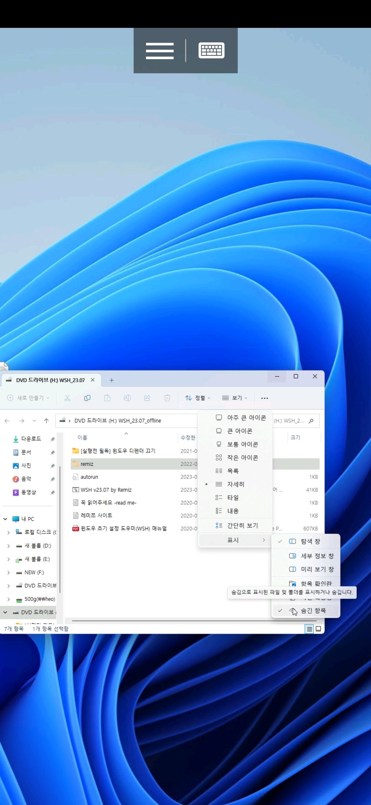
Task: Collapse the 내 PC tree node
Action: 5,519
